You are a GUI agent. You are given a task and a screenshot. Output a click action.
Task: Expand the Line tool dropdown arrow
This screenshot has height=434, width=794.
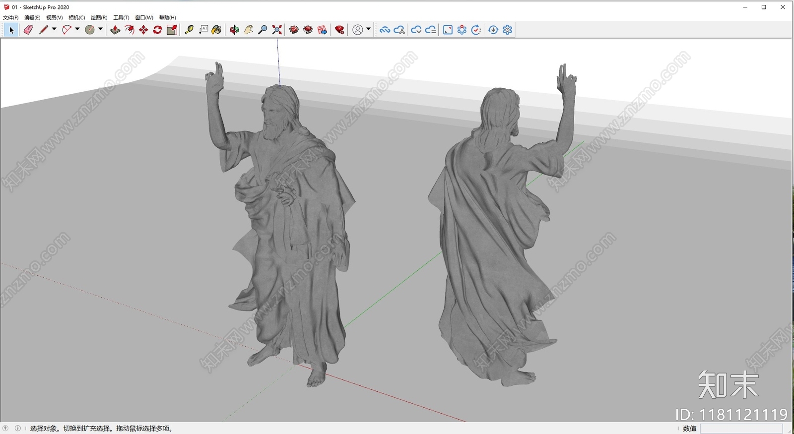click(x=54, y=29)
